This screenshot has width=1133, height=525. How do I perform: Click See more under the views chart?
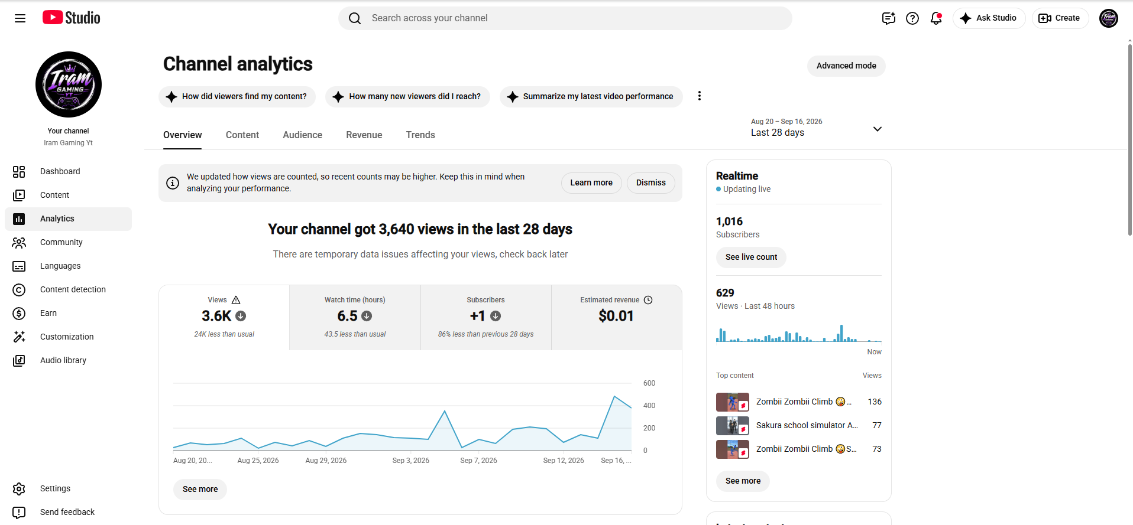click(200, 489)
